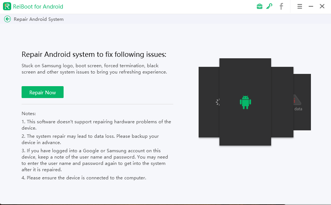Select the far-right slide labeled data
Screen dimensions: 331x205
pyautogui.click(x=302, y=119)
